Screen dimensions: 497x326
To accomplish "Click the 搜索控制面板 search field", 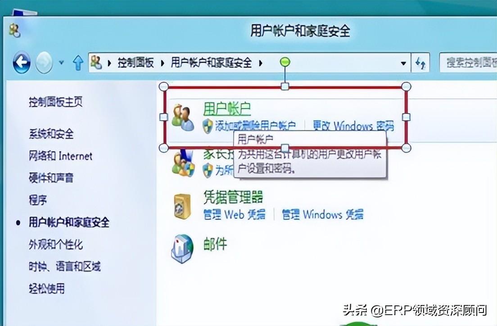I will pyautogui.click(x=468, y=63).
